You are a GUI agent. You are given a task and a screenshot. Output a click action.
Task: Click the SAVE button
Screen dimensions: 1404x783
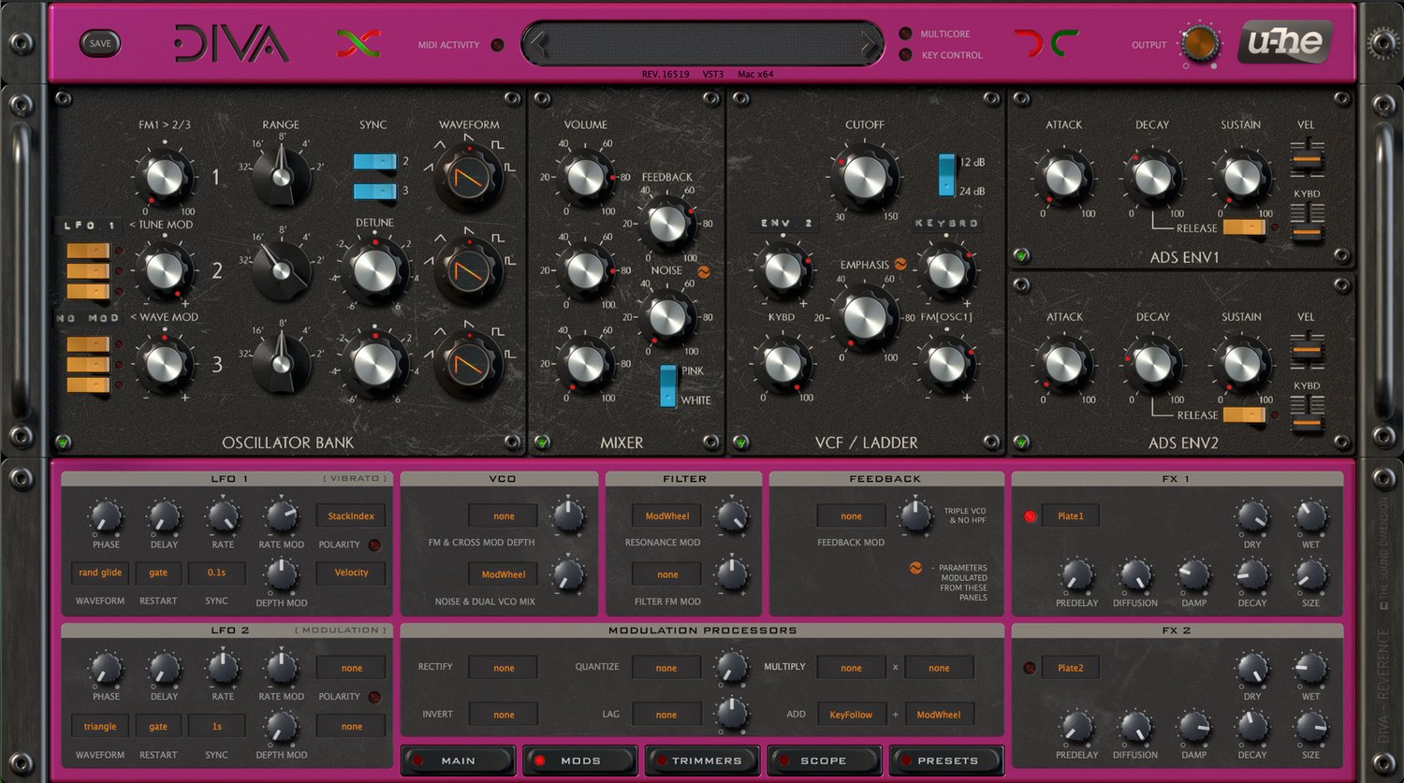point(100,43)
